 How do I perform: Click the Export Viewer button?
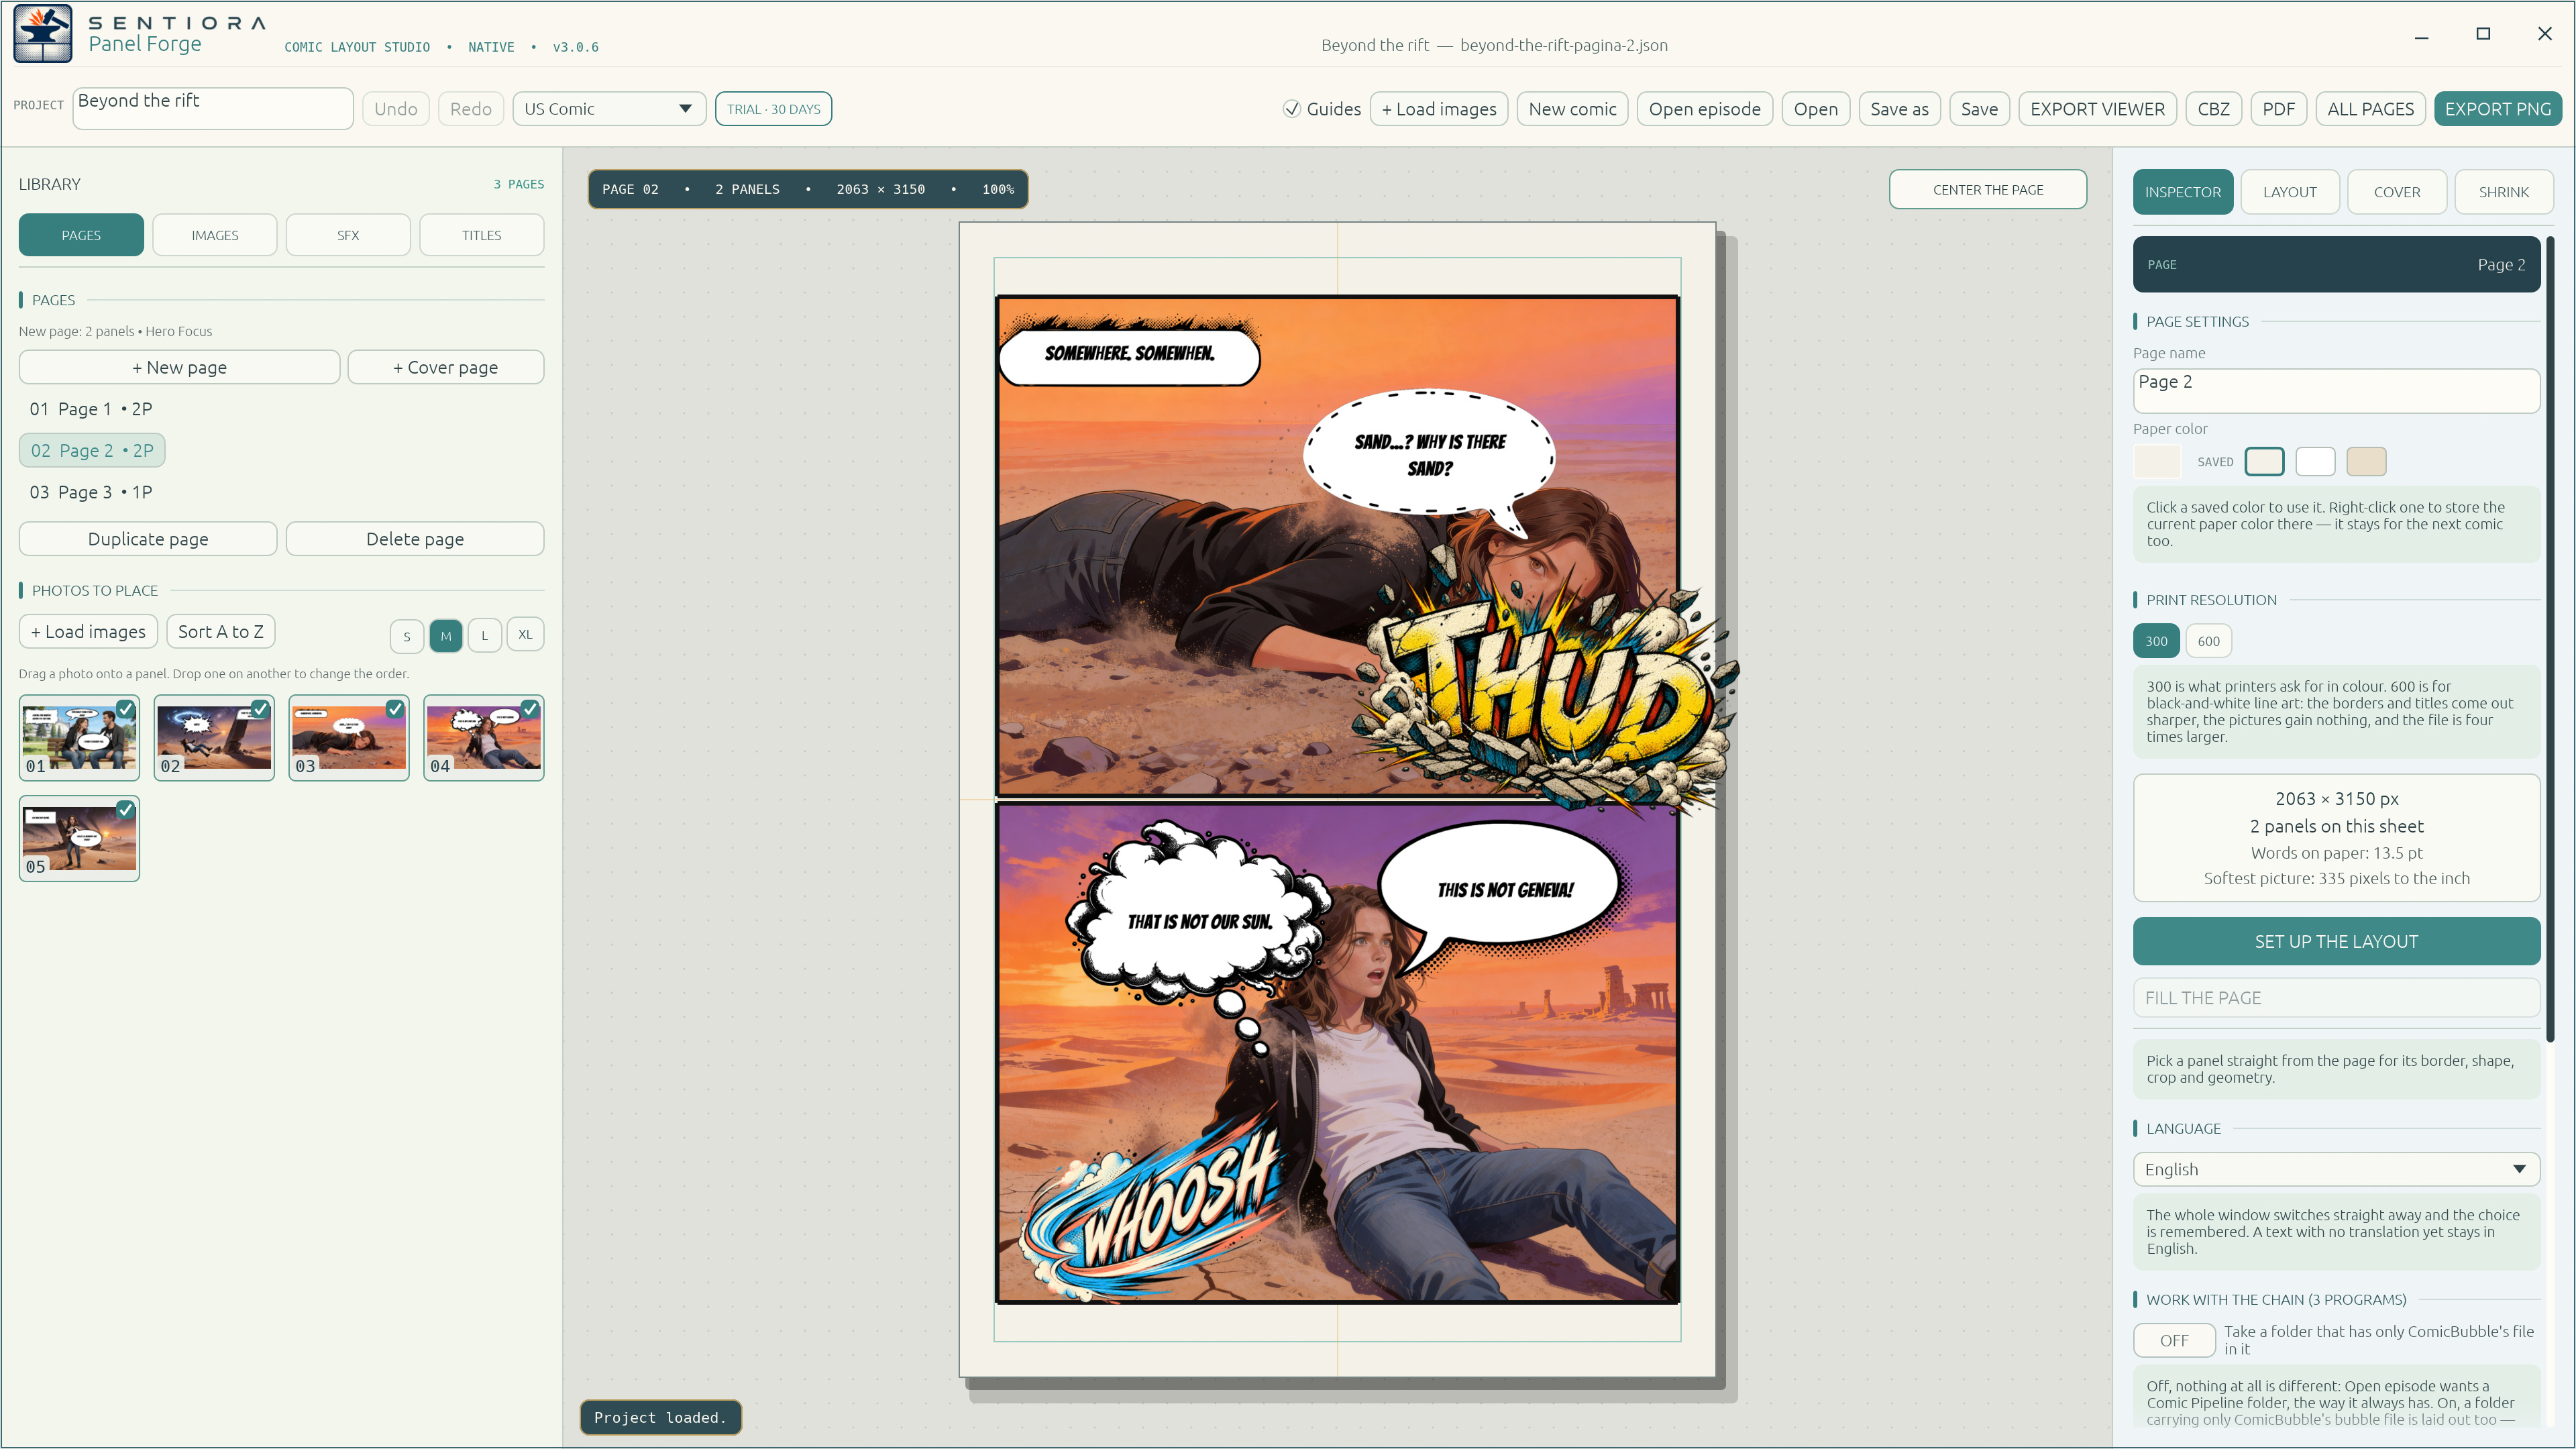[2097, 109]
